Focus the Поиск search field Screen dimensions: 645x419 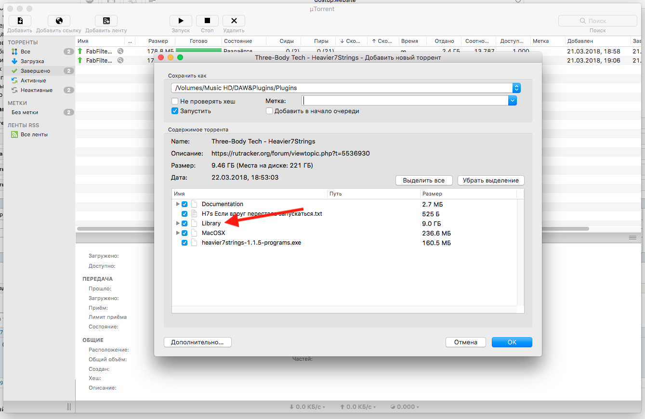click(x=597, y=21)
